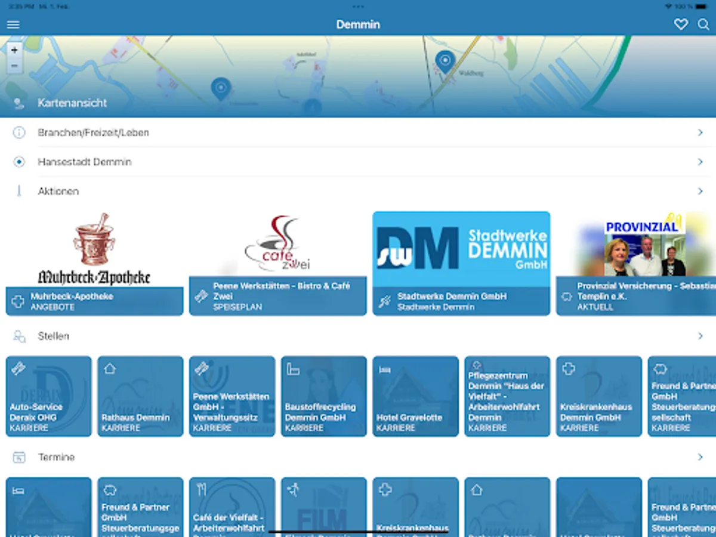
Task: Open Kreiskrankenhaus Termine tile
Action: point(416,507)
